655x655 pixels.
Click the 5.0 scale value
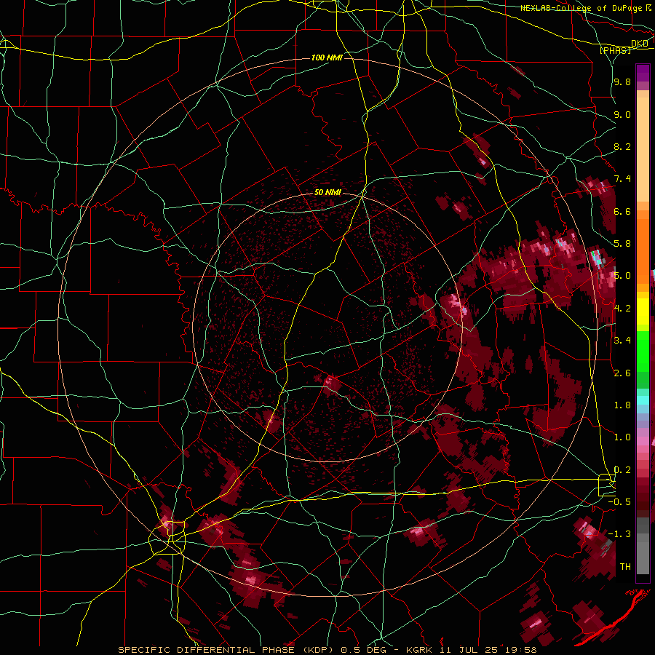point(622,276)
